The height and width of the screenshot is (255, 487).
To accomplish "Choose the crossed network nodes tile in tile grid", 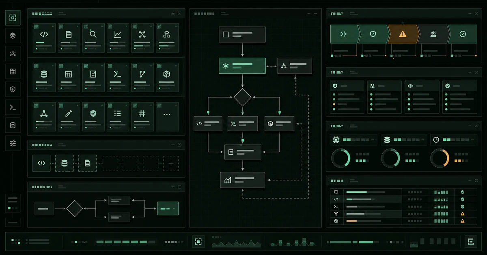I will pyautogui.click(x=142, y=38).
